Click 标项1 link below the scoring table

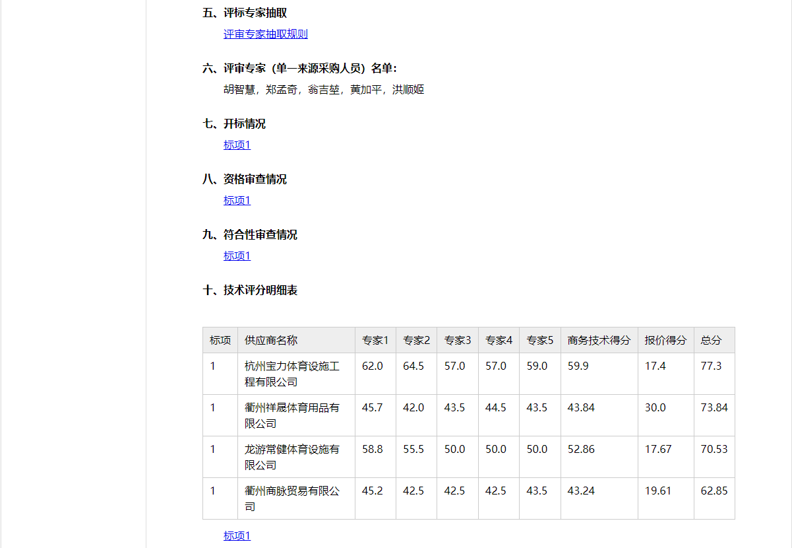click(x=237, y=536)
